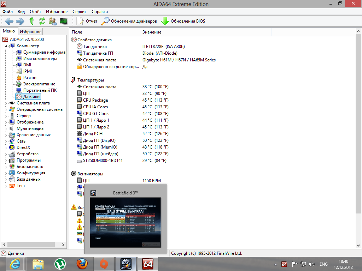
Task: Open the Избранное menu
Action: 57,12
